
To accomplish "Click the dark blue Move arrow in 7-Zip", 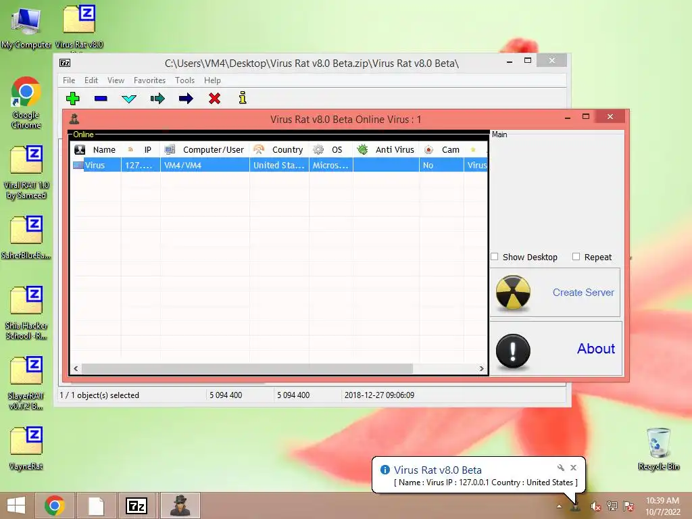I will coord(186,98).
